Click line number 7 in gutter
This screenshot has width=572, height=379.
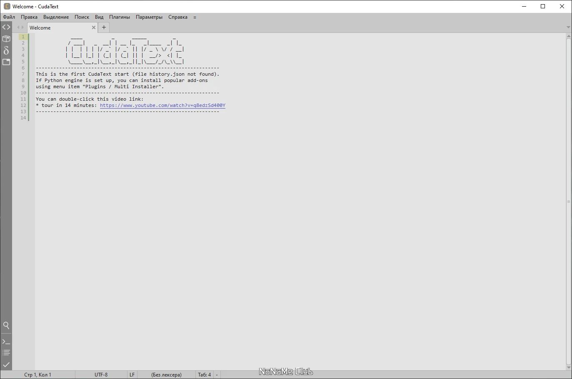[x=23, y=74]
